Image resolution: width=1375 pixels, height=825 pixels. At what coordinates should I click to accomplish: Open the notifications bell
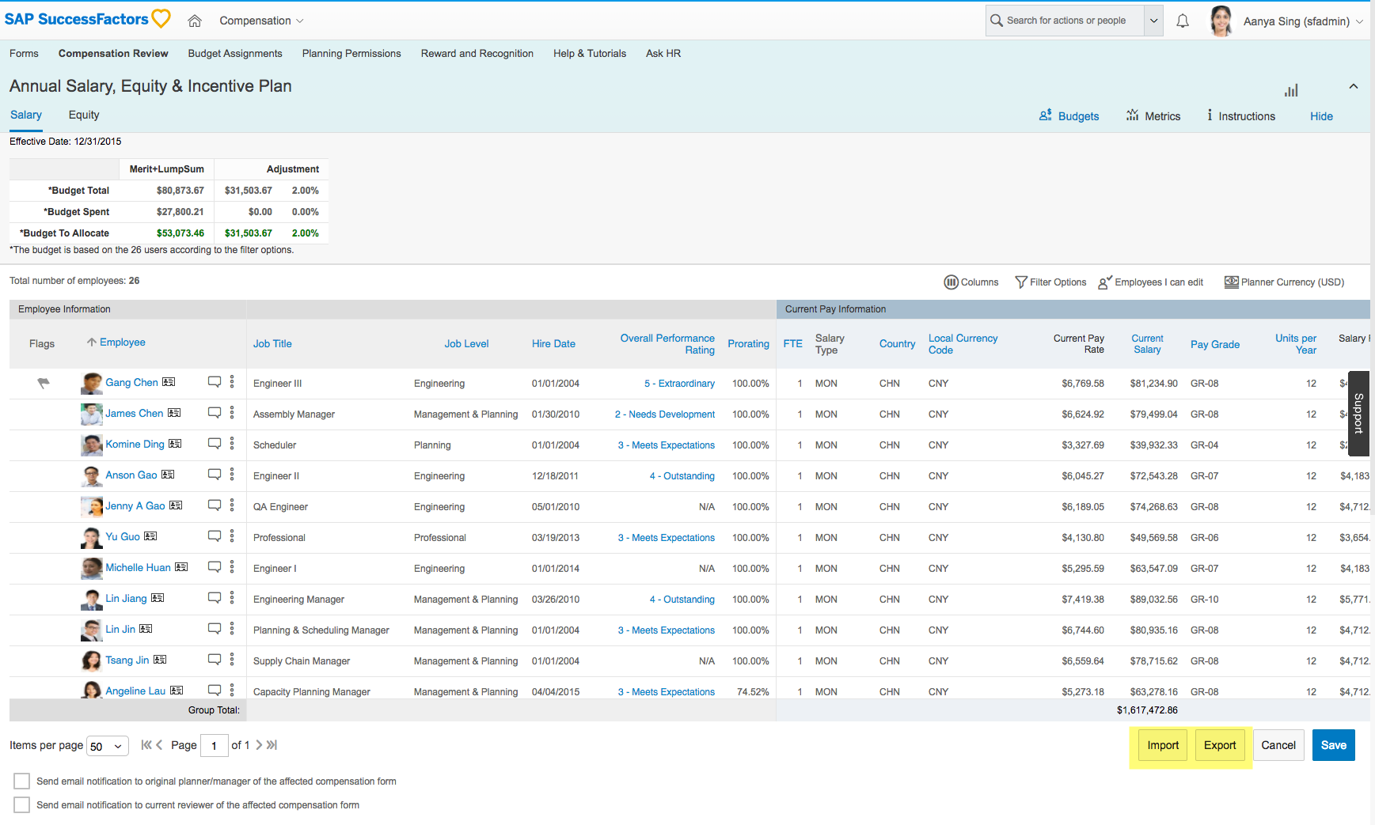(x=1183, y=21)
